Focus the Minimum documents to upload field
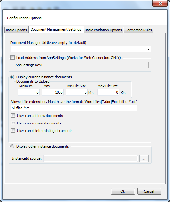 [x=29, y=92]
